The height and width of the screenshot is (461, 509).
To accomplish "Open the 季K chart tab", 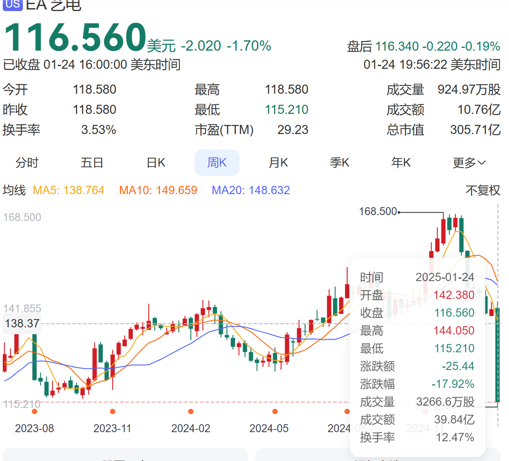I will (339, 162).
